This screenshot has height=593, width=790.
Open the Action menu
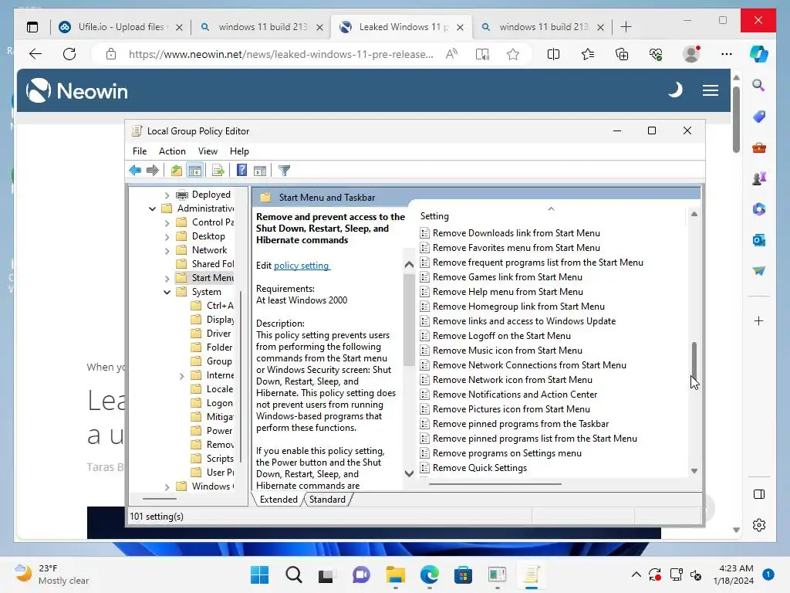point(172,151)
